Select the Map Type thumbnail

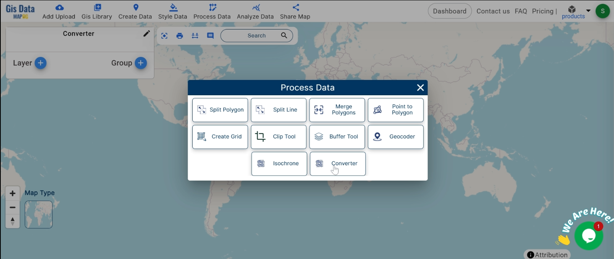(39, 214)
